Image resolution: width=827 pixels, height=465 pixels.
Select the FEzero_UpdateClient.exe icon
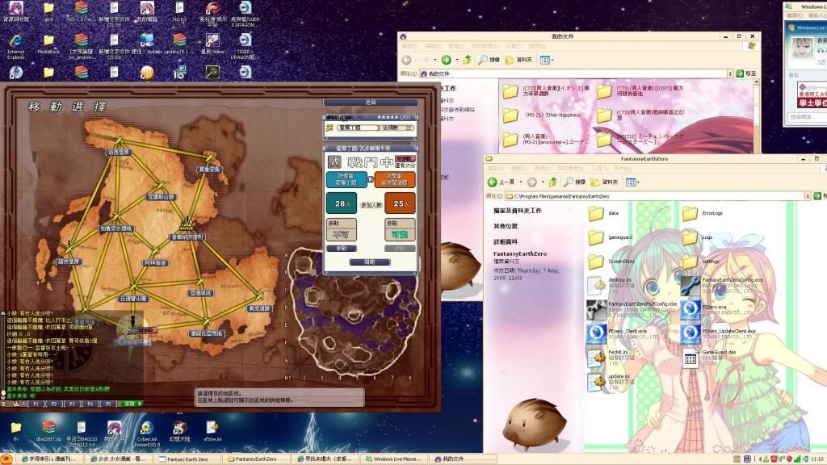(x=690, y=334)
